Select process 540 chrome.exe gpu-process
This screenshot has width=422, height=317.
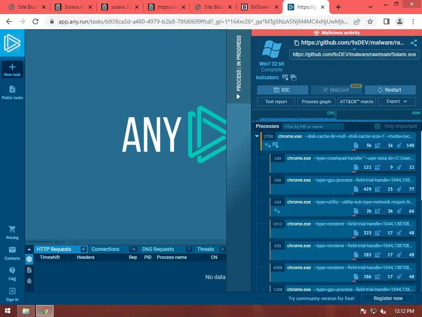[x=343, y=185]
